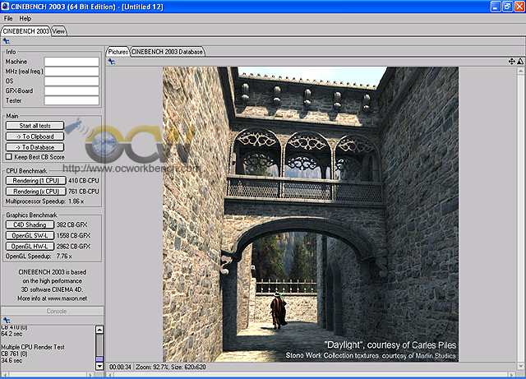Click console scrollbar down arrow
Image resolution: width=526 pixels, height=379 pixels.
pos(99,366)
